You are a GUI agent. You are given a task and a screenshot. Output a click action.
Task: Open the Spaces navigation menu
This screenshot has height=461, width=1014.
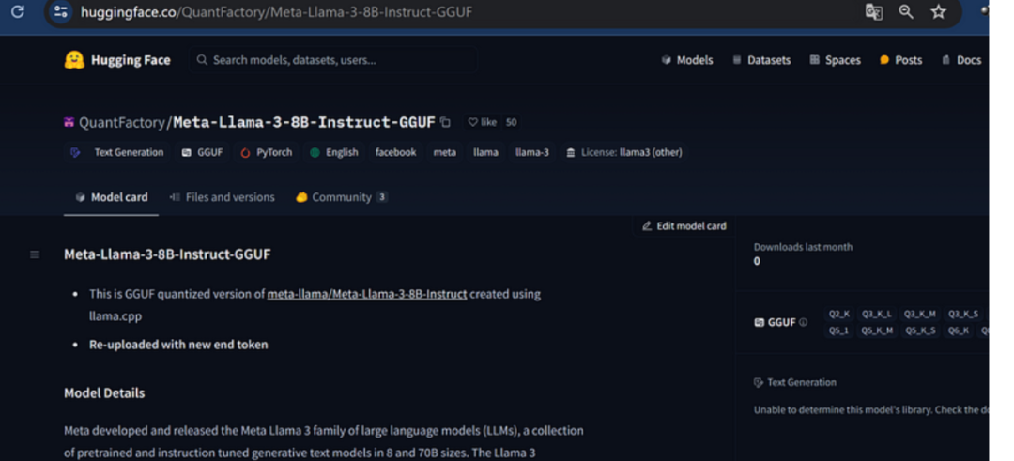[835, 60]
